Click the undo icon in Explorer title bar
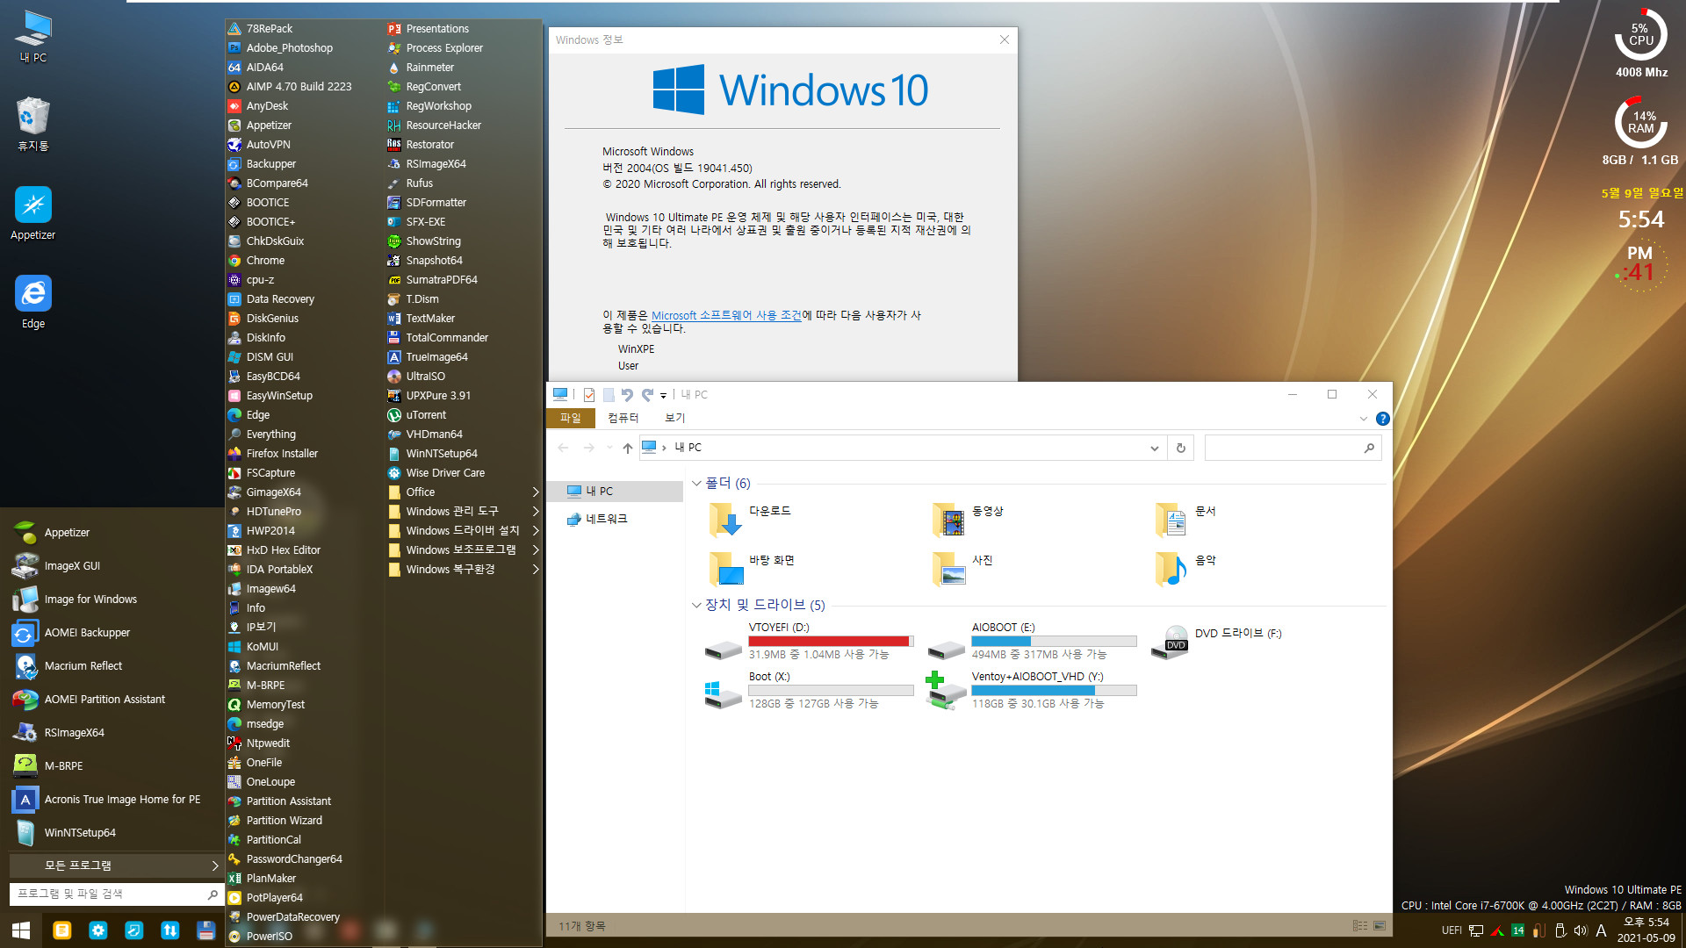The width and height of the screenshot is (1686, 948). pos(627,395)
